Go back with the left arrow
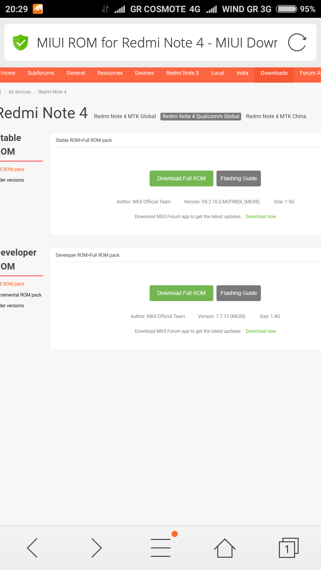 [x=32, y=548]
